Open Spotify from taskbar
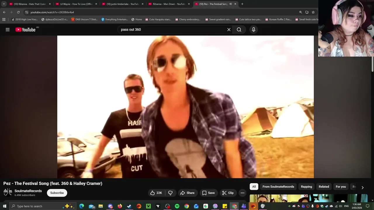This screenshot has width=374, height=210. (x=177, y=206)
